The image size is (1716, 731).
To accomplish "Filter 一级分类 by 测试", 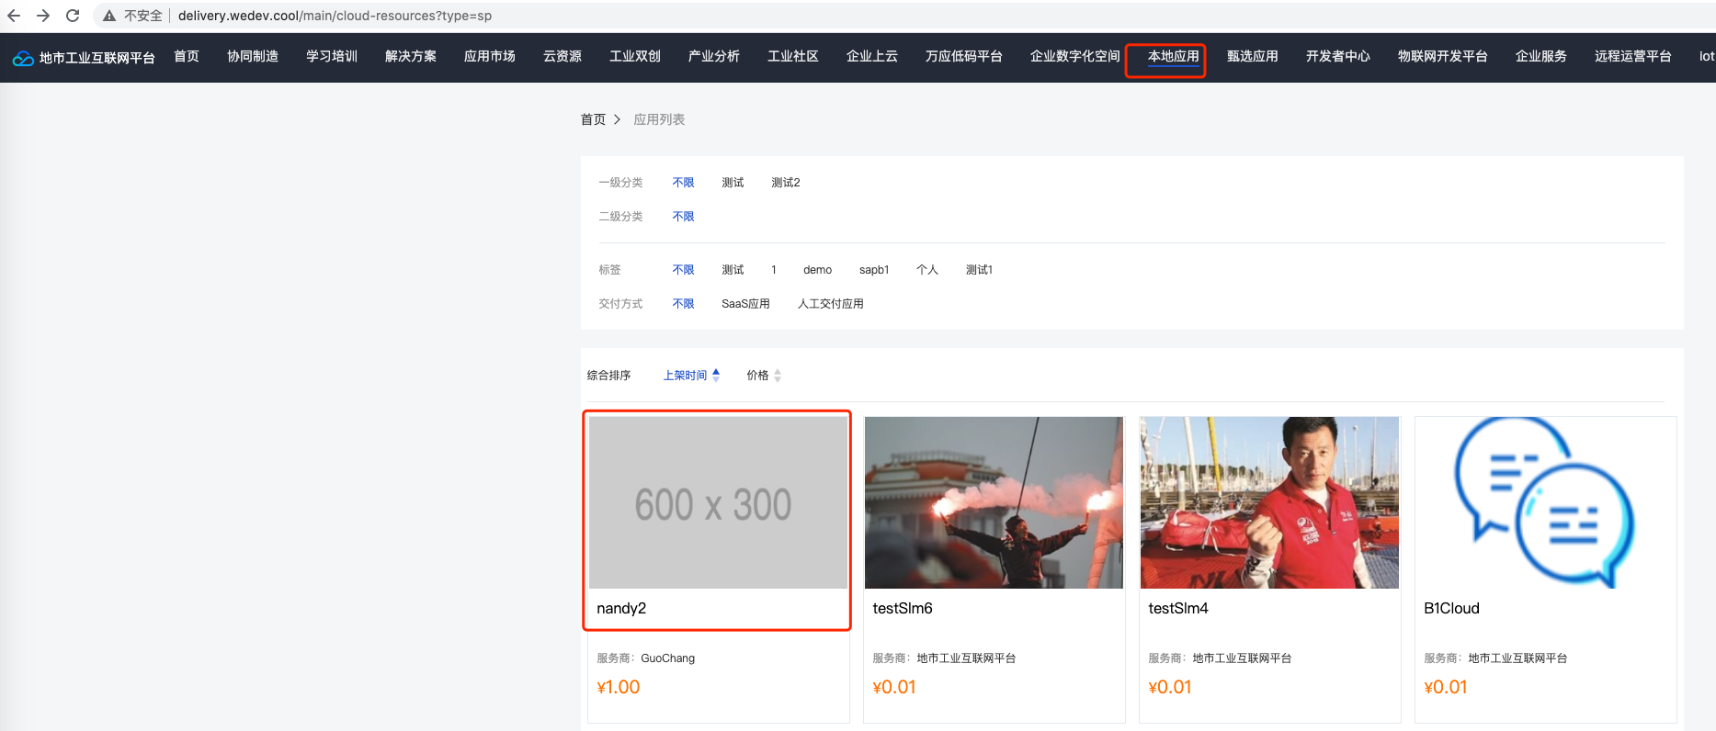I will coord(733,183).
